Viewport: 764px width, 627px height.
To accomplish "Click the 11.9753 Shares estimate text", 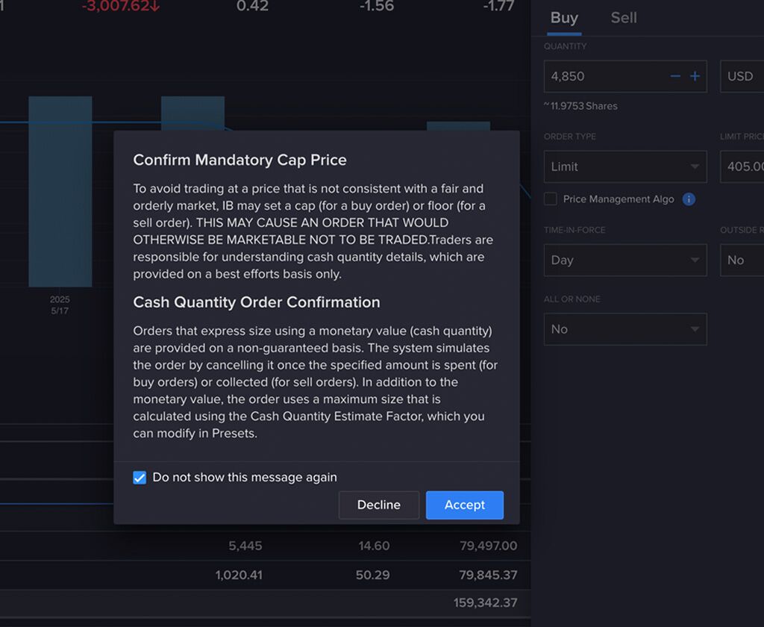I will coord(580,106).
